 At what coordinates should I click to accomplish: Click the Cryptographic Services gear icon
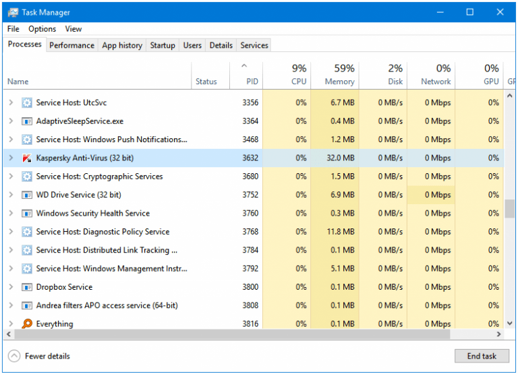click(x=27, y=177)
